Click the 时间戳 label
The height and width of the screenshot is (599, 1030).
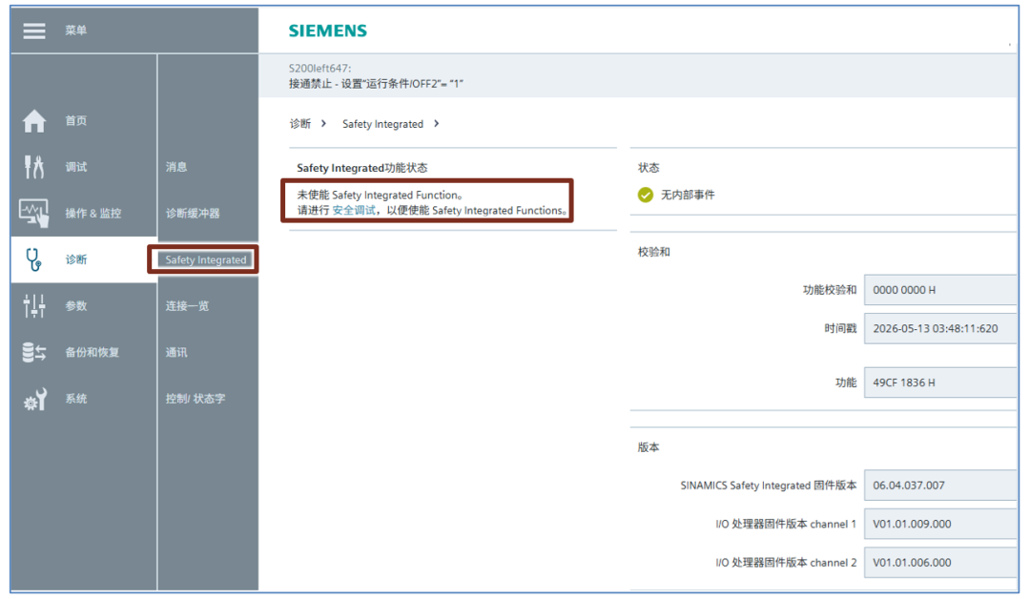pyautogui.click(x=841, y=328)
